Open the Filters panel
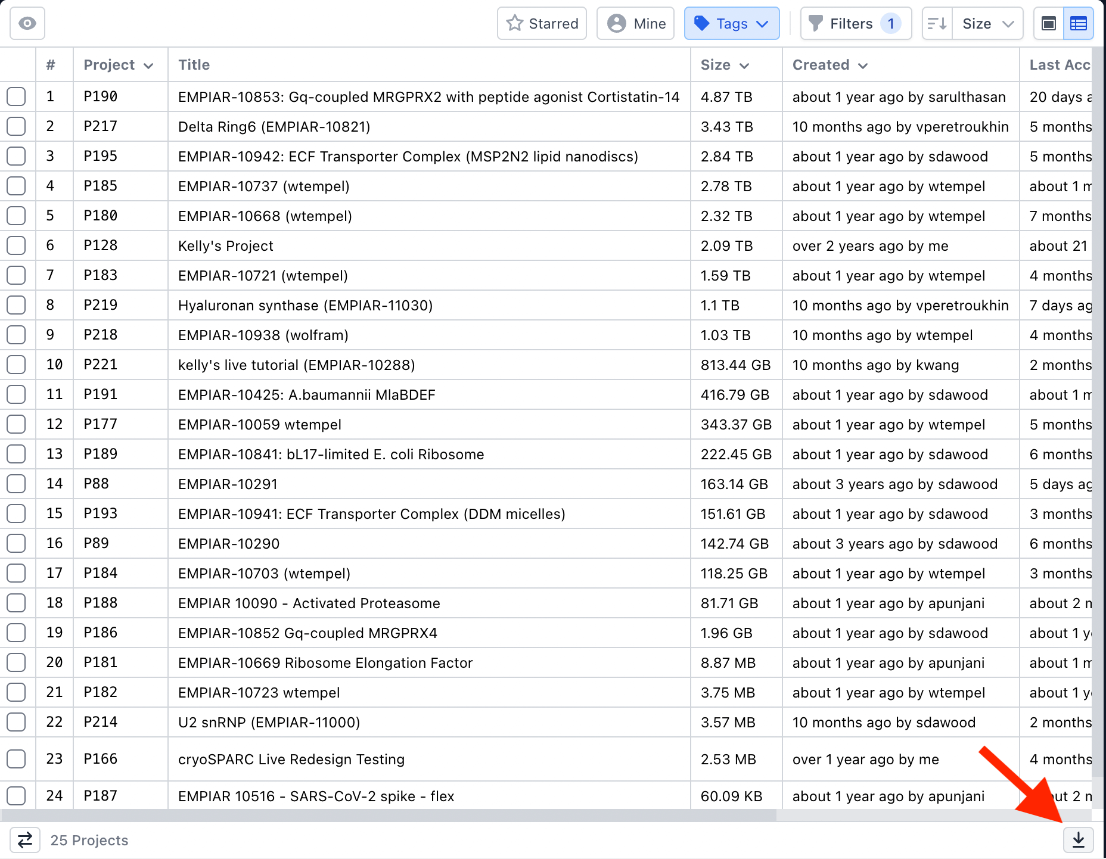Screen dimensions: 1106x859 pyautogui.click(x=856, y=23)
